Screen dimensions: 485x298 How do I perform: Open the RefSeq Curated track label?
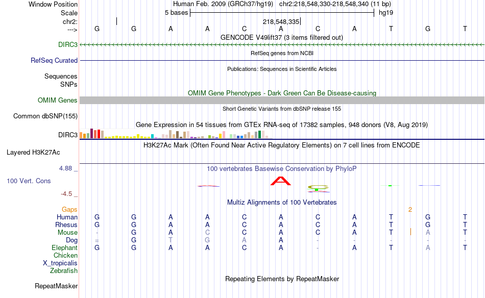coord(54,60)
